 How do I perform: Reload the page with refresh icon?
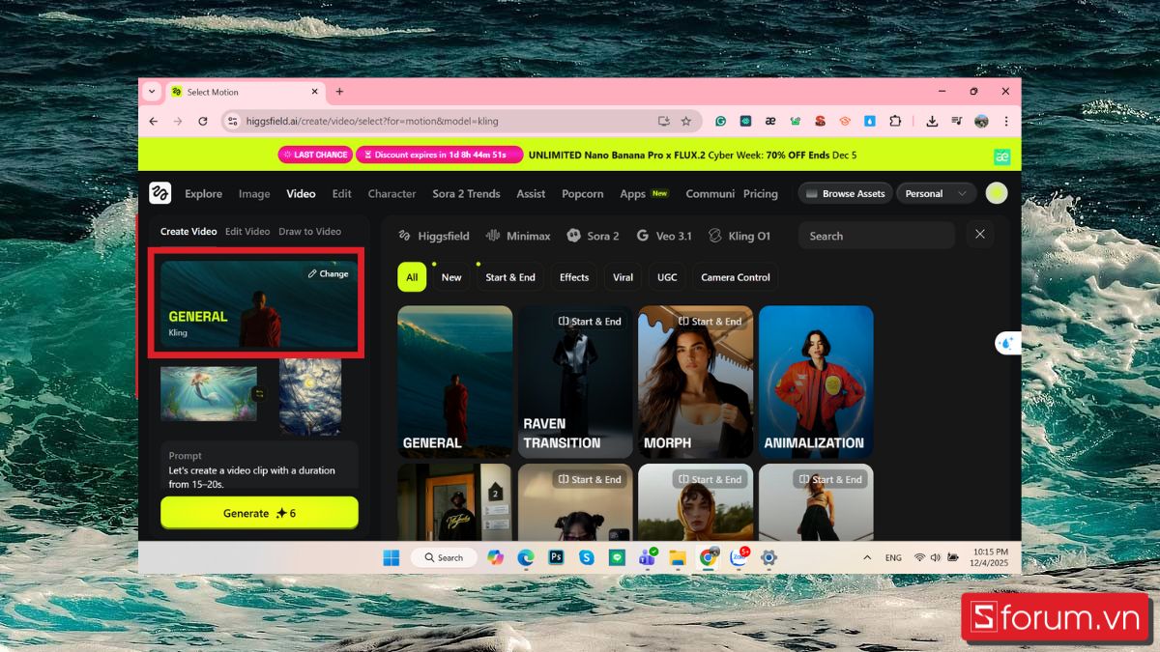(203, 121)
